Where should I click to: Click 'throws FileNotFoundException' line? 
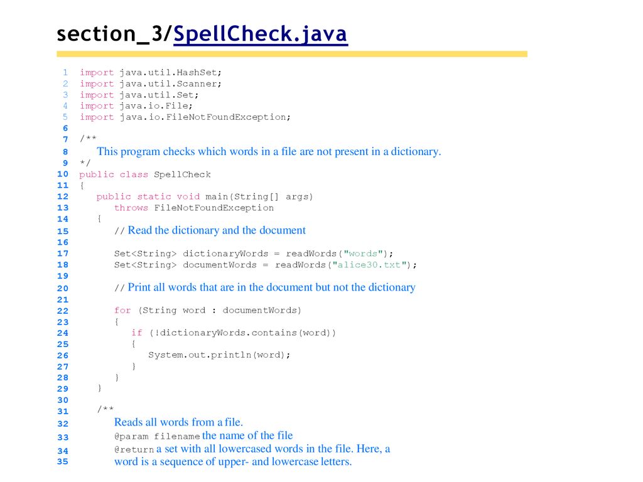193,208
